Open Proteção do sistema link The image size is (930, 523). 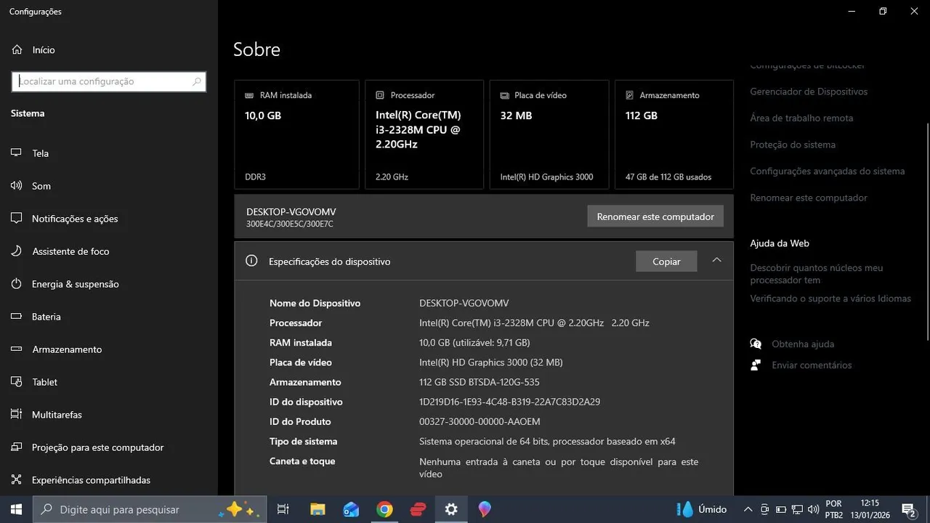pos(793,145)
